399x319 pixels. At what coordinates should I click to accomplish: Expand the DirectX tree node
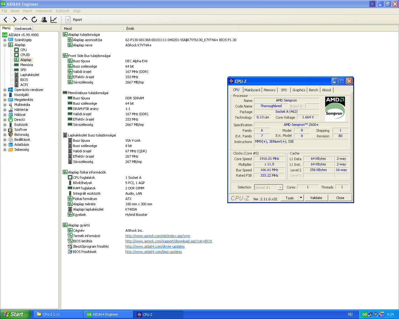5,120
